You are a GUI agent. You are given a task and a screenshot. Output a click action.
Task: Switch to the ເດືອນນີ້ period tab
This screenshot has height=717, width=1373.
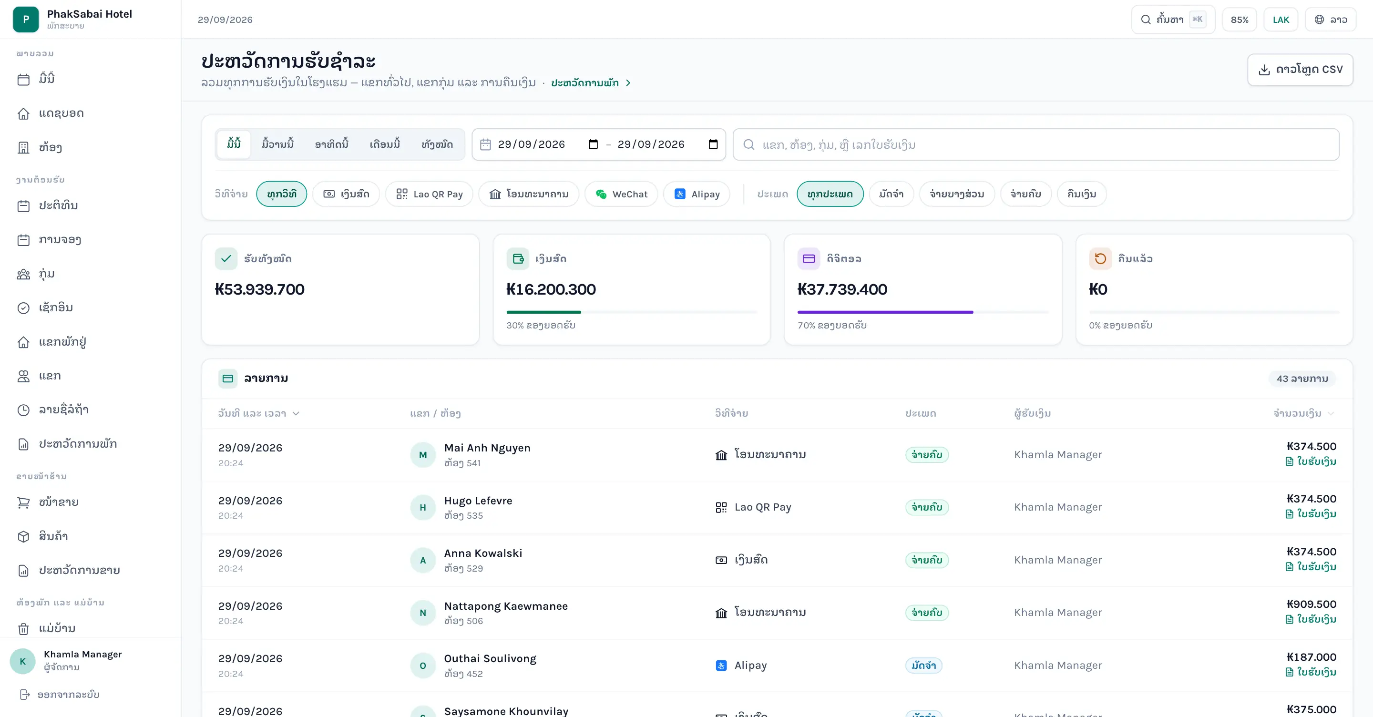coord(385,144)
